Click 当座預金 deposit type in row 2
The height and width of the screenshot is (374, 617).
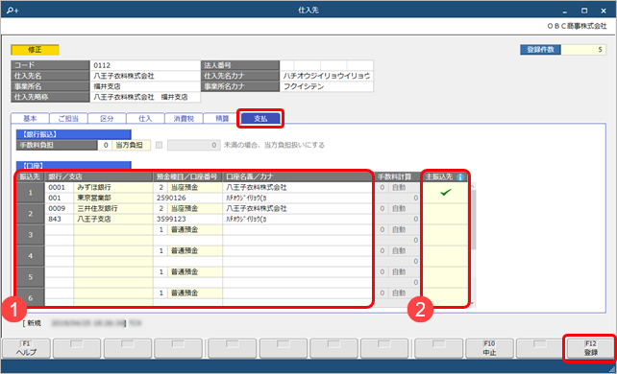(x=195, y=209)
